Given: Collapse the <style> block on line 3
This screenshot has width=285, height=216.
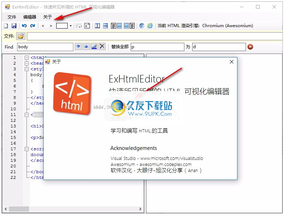Looking at the screenshot, I should (x=26, y=69).
